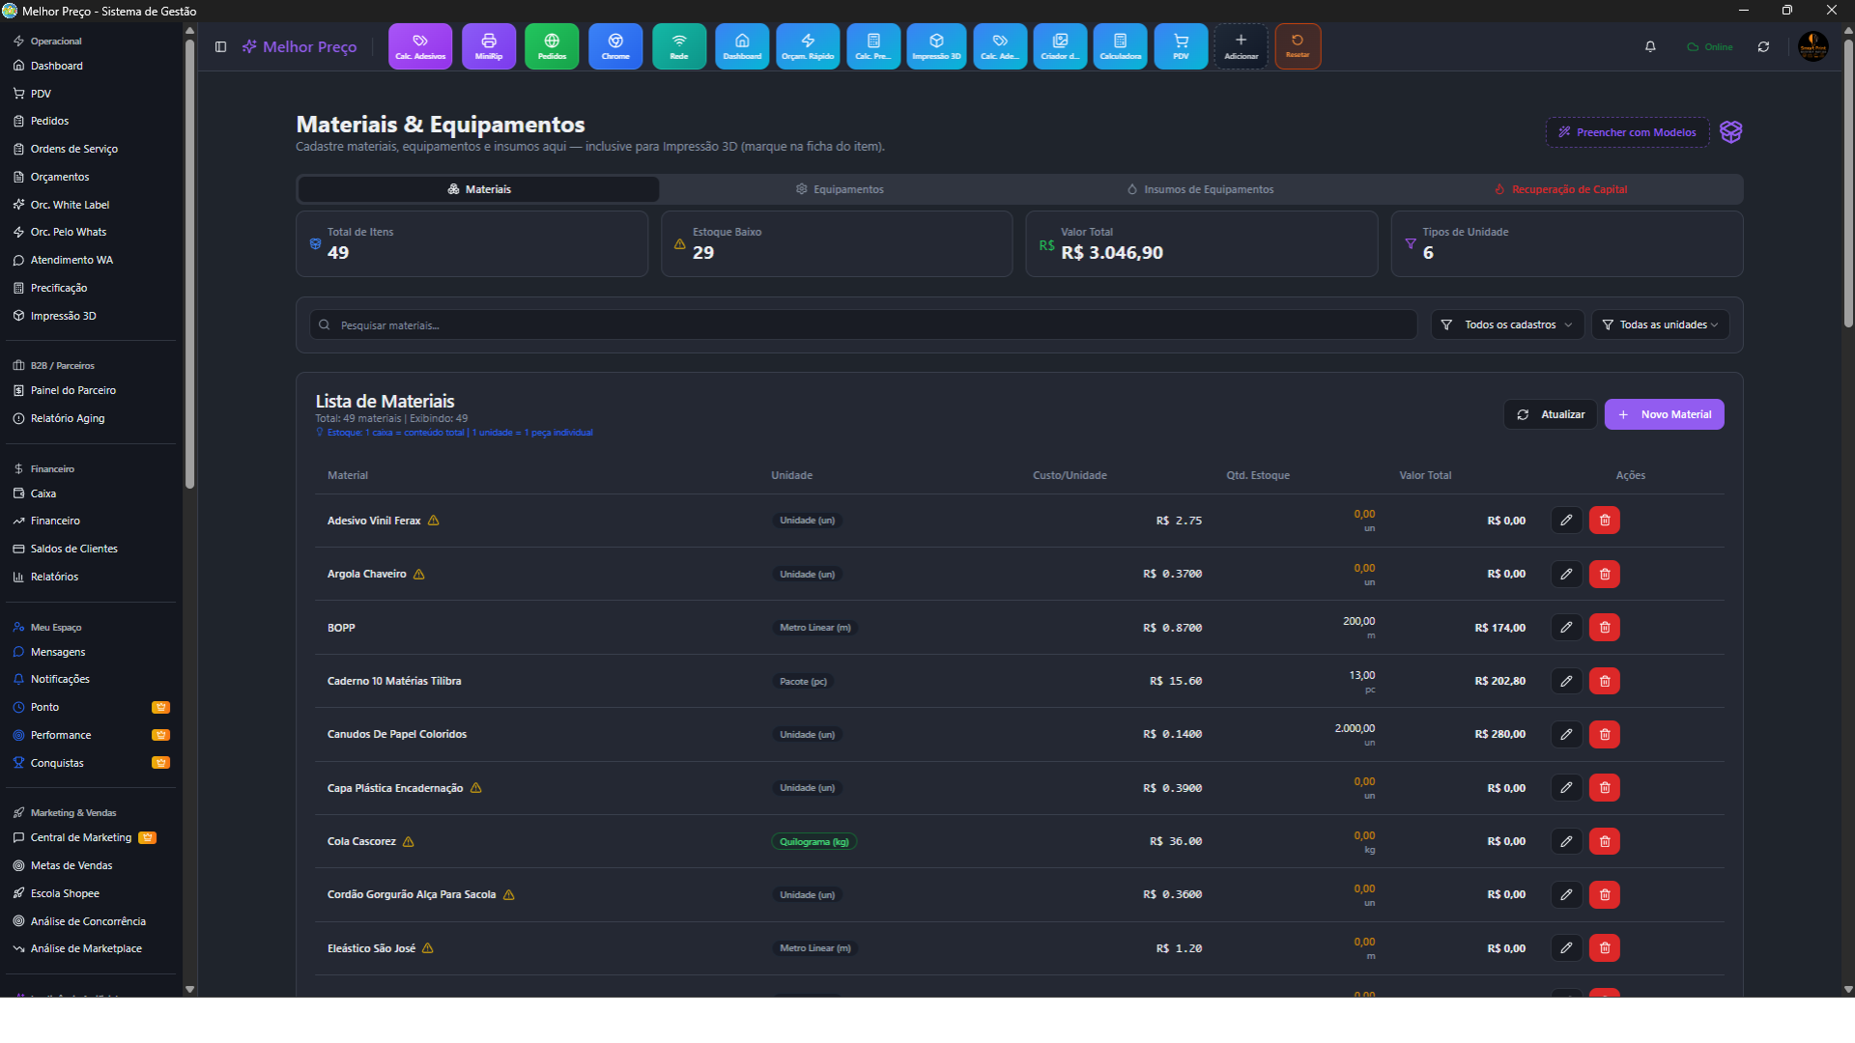This screenshot has height=1043, width=1855.
Task: Open the Todas as unidades dropdown
Action: (x=1661, y=324)
